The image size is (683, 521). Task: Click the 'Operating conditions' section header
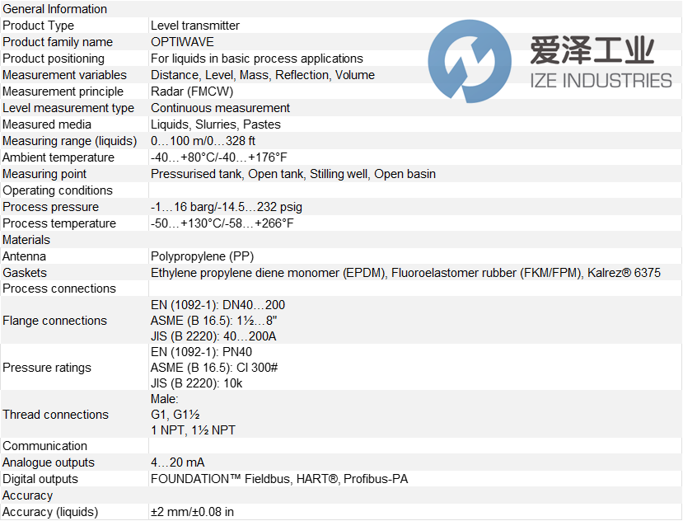tap(58, 190)
